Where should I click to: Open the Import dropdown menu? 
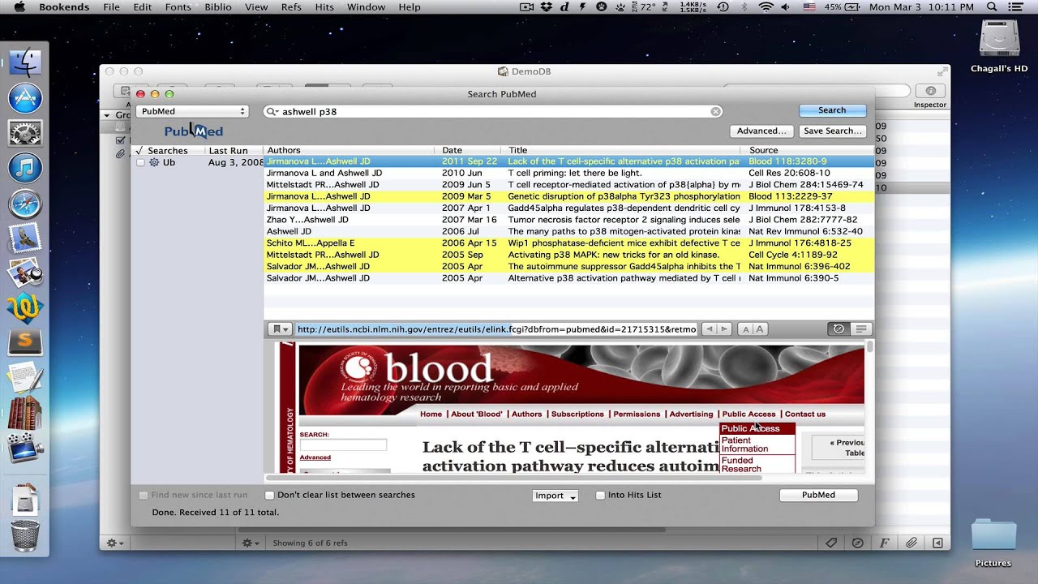tap(555, 496)
